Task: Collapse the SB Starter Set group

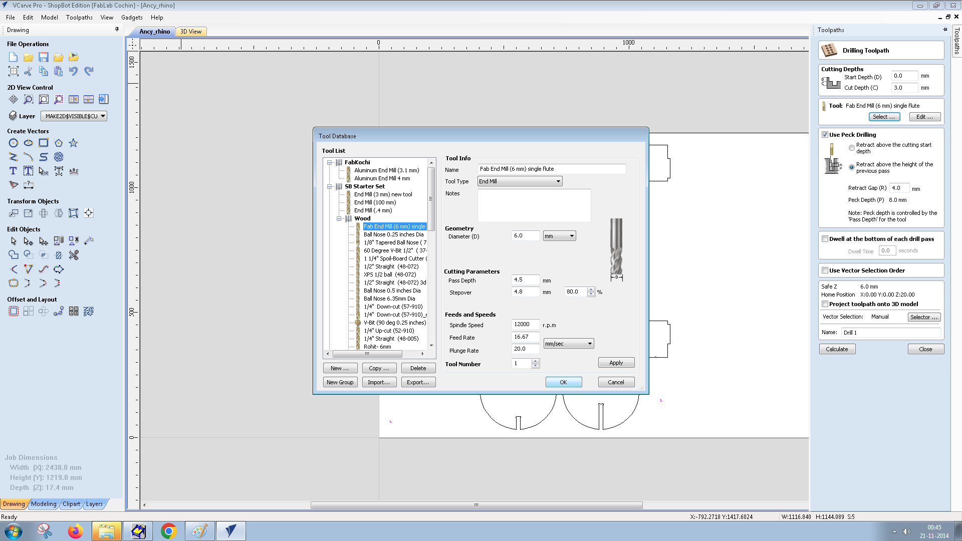Action: (330, 186)
